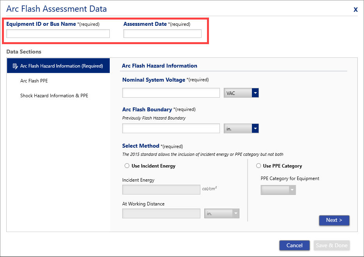Open the VAC voltage unit dropdown

241,93
